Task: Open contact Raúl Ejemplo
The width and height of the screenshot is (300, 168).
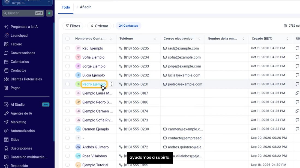Action: (x=93, y=48)
